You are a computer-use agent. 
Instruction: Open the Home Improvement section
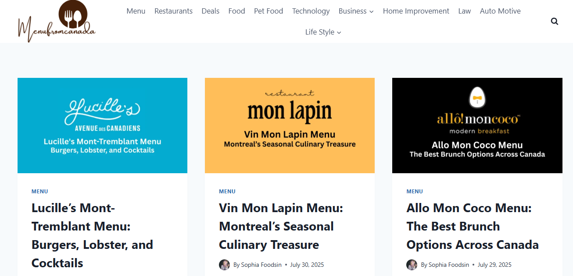tap(416, 11)
